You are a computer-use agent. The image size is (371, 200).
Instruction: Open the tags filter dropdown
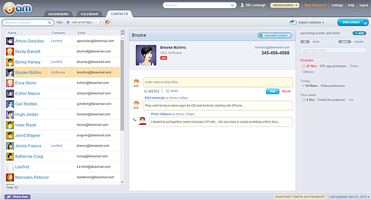tap(84, 22)
